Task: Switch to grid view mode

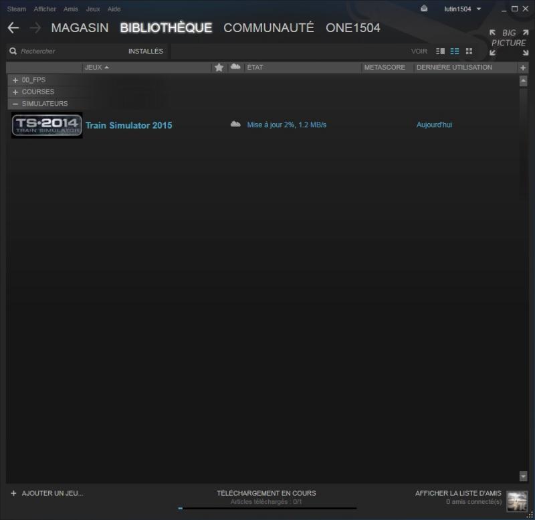Action: coord(469,52)
